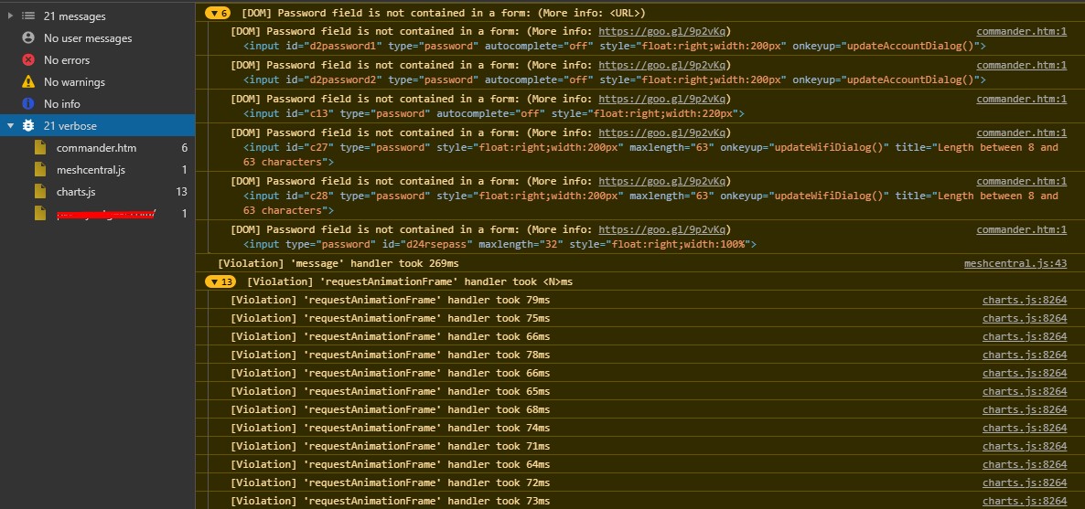Click the file icon for meshcentral.js
Screen dimensions: 1085x509
41,169
